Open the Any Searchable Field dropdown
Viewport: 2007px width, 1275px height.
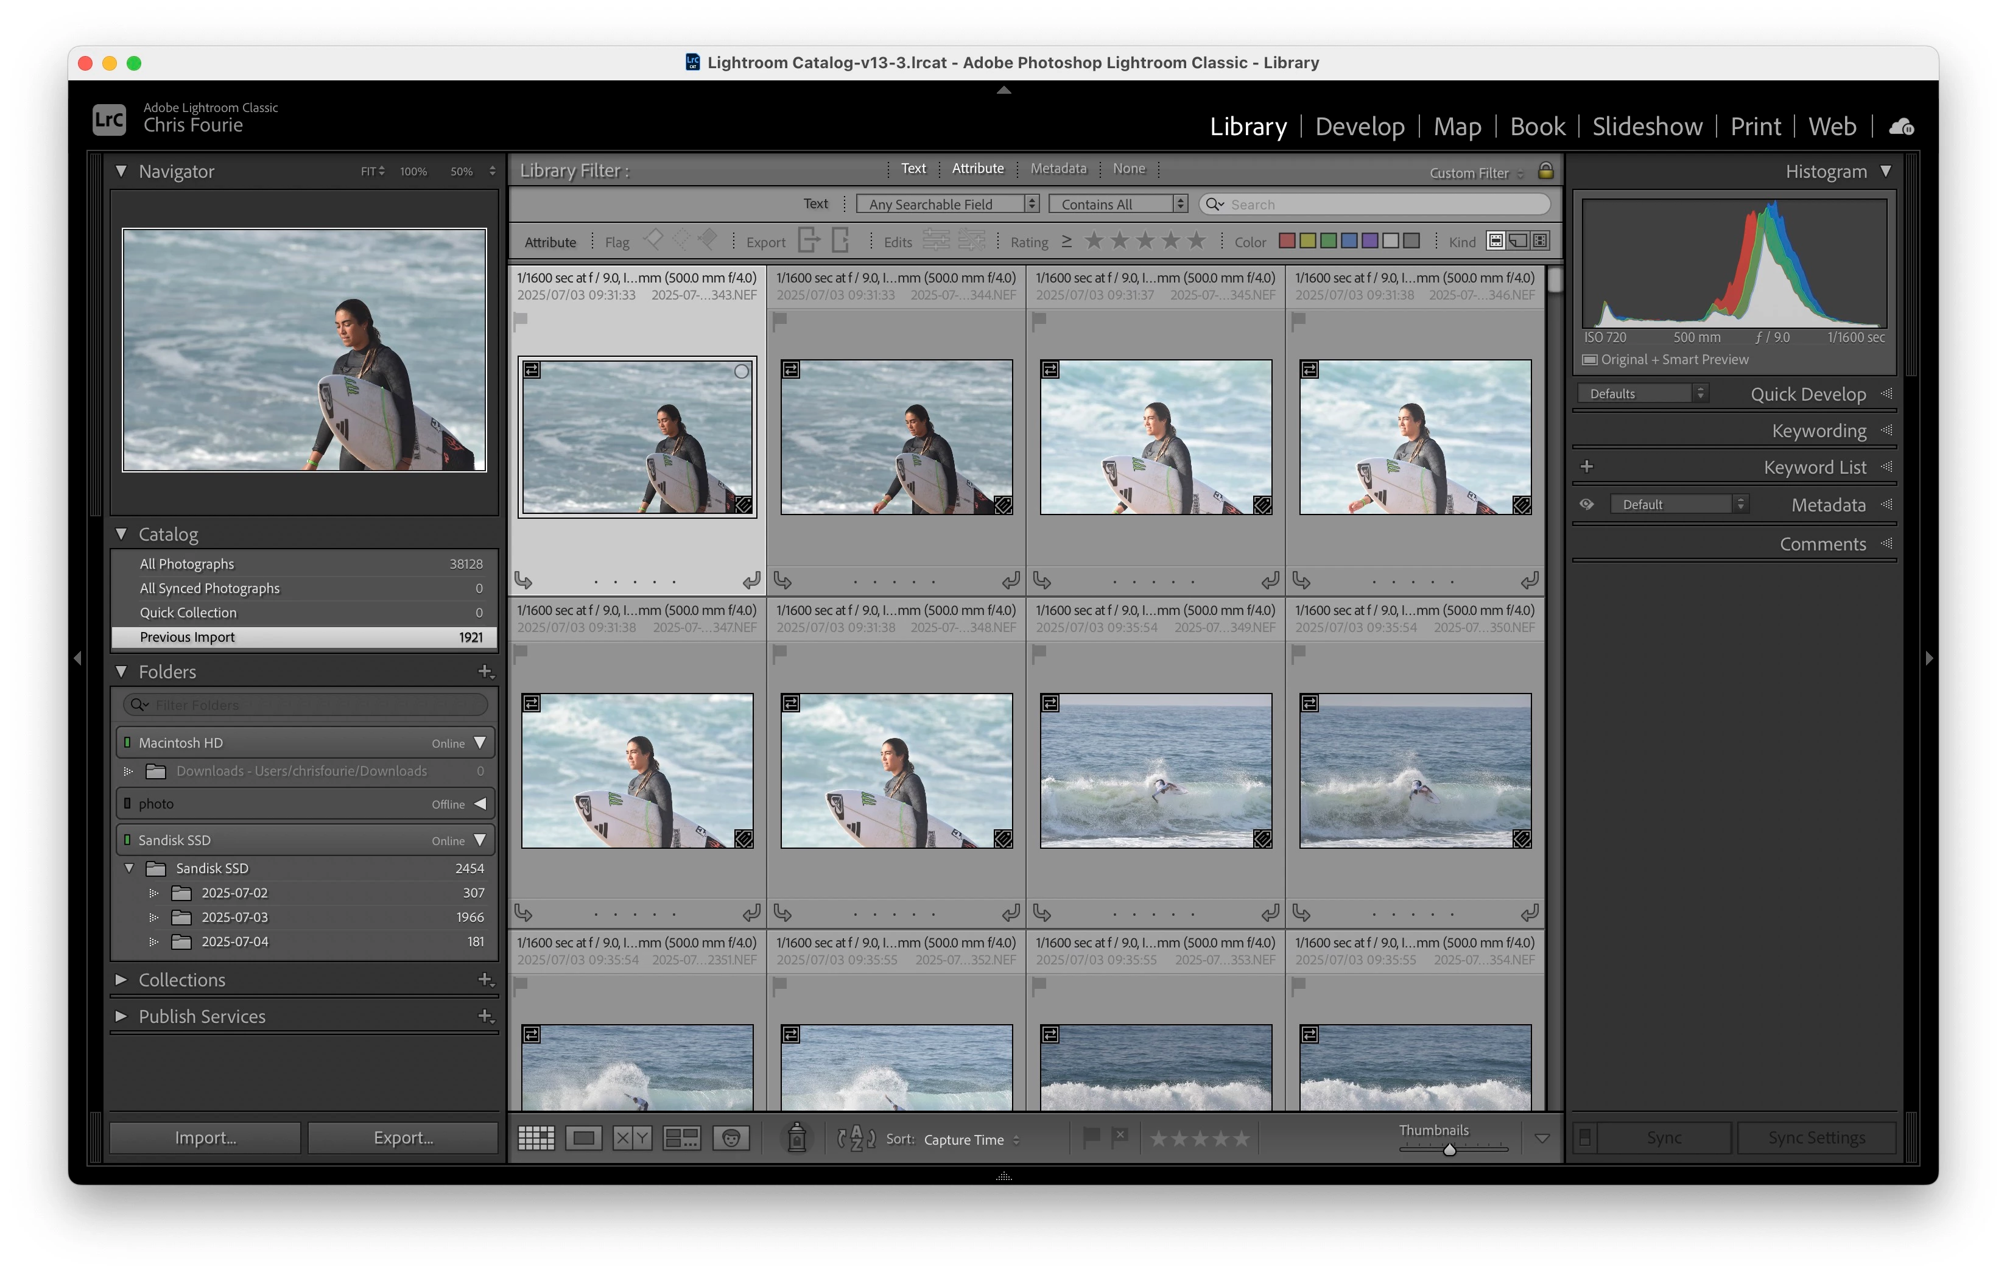coord(947,204)
